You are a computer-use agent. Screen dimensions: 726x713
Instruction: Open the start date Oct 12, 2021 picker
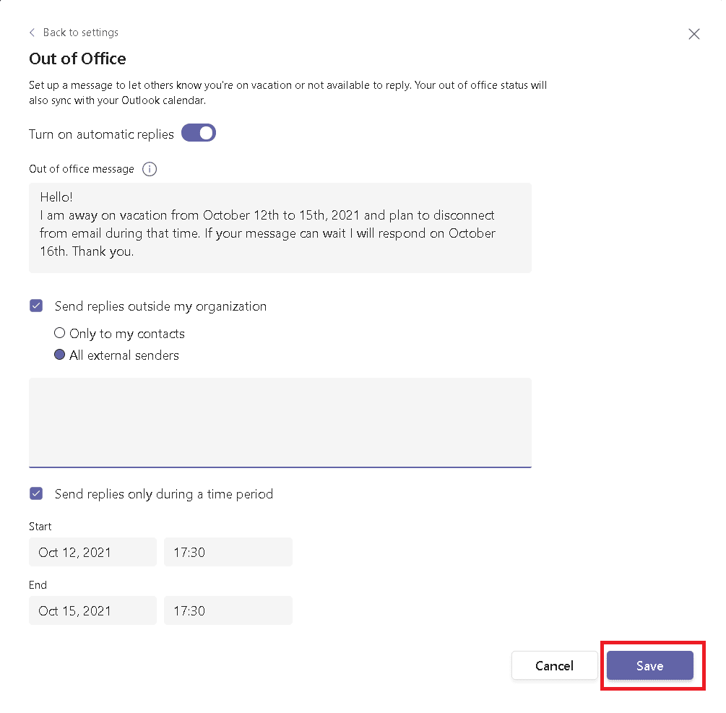click(92, 552)
